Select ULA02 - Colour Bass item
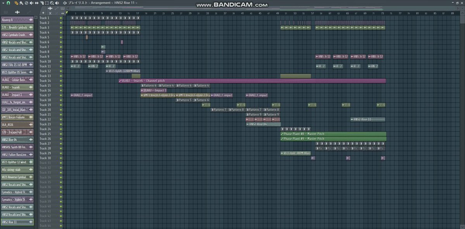Image resolution: width=465 pixels, height=229 pixels. 17,80
